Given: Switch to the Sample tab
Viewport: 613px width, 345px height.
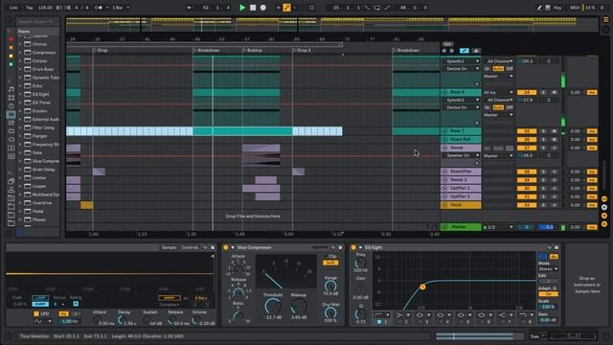Looking at the screenshot, I should point(169,247).
